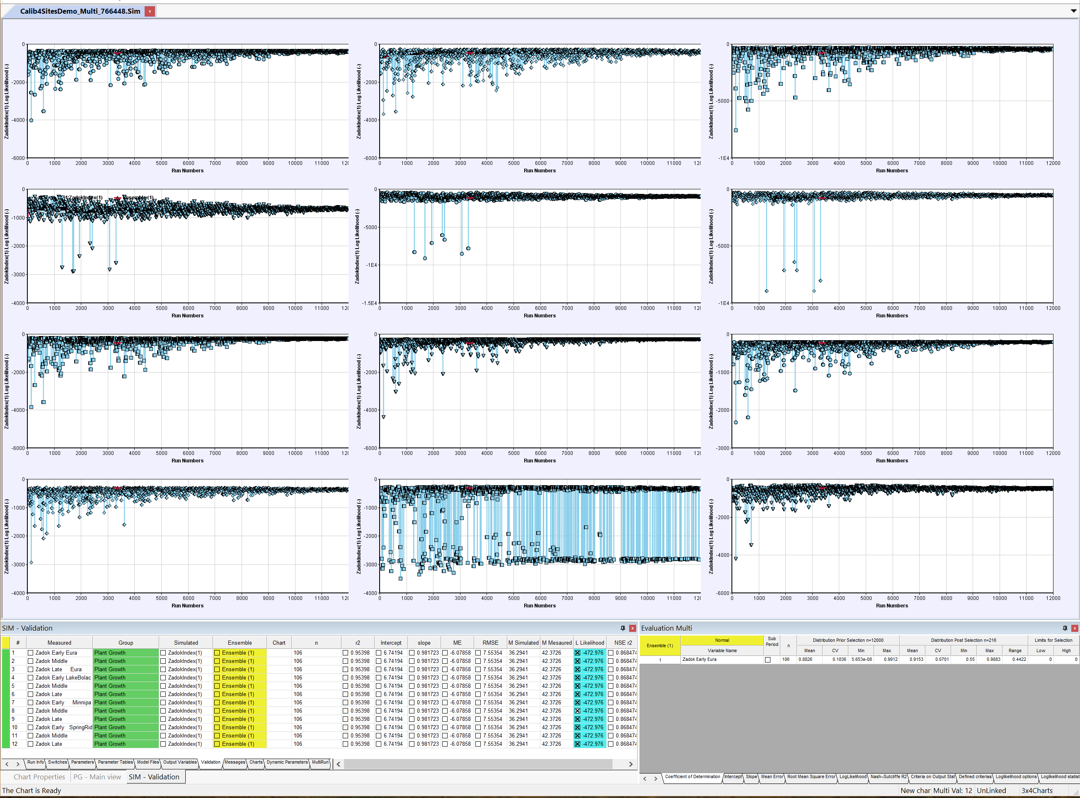The image size is (1080, 798).
Task: Select the SIM - Validation bottom panel tab
Action: [154, 777]
